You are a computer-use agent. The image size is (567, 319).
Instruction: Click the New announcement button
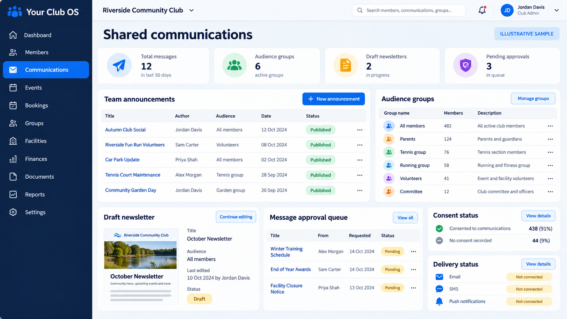[334, 99]
